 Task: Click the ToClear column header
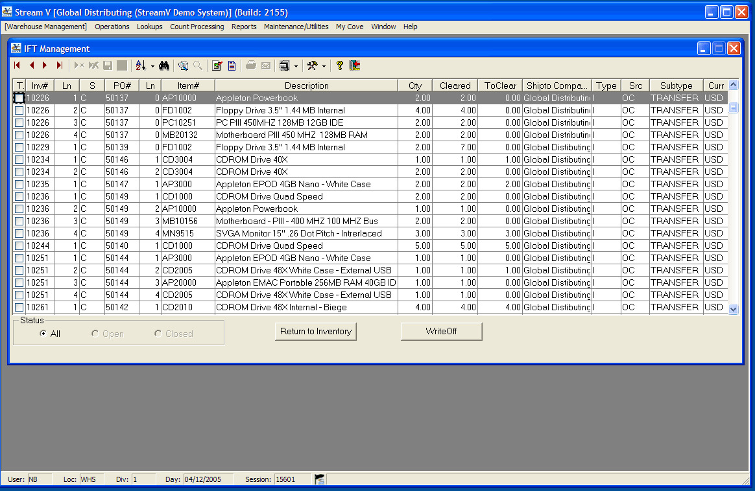point(500,86)
